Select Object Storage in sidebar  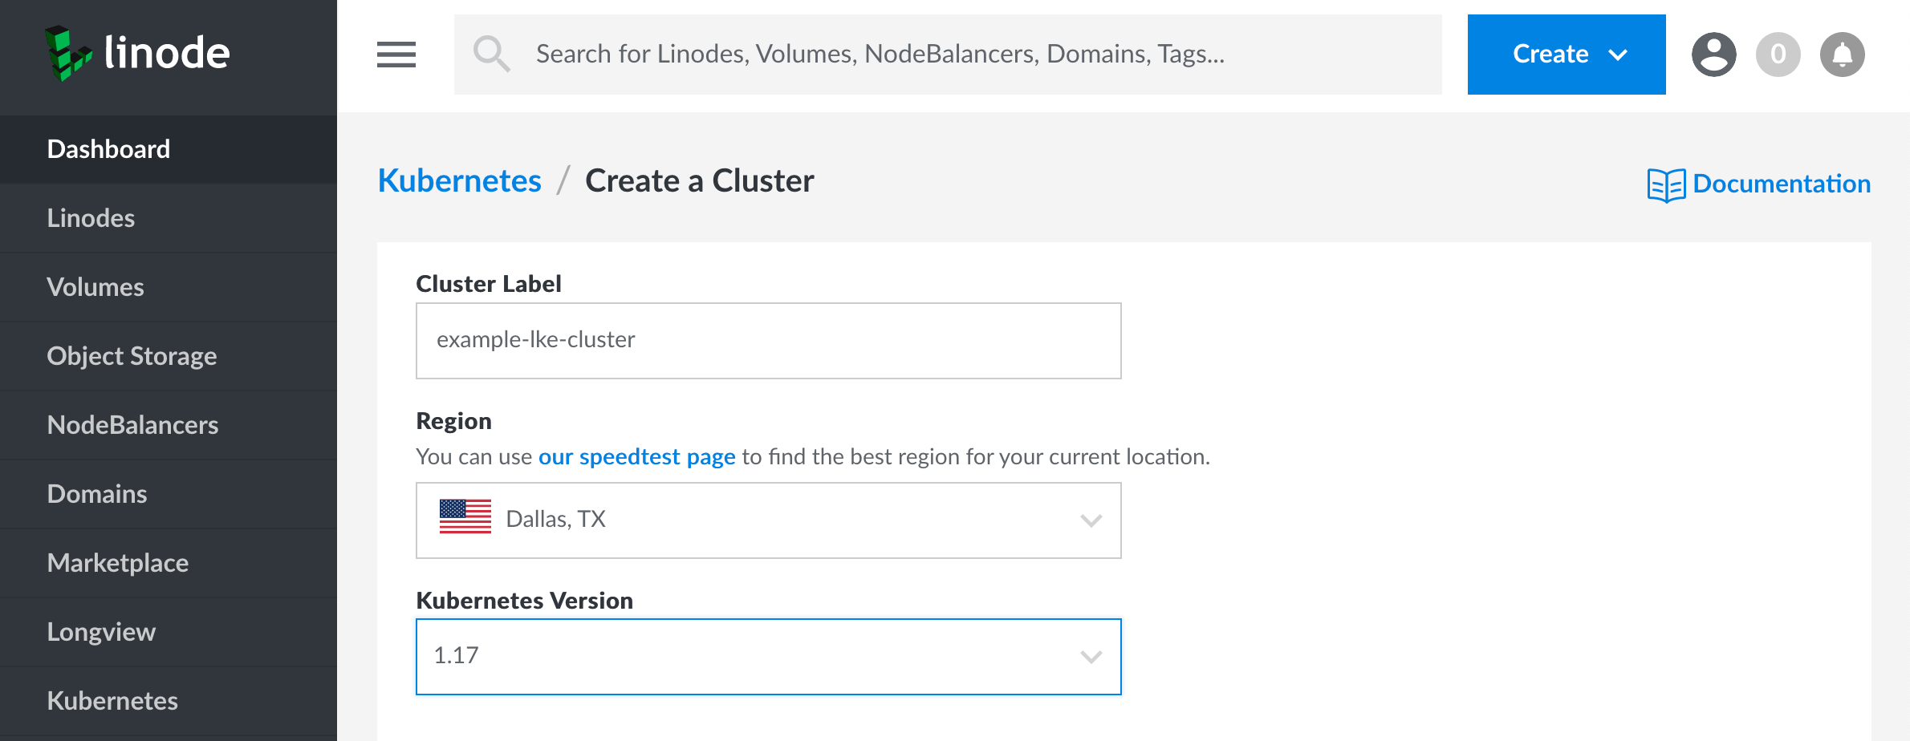(132, 356)
